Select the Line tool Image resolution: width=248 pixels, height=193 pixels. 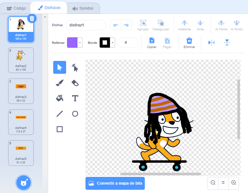point(60,113)
